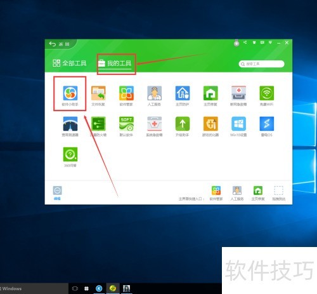This screenshot has width=317, height=294.
Task: Open the 360 yellow-green taskbar icon
Action: [x=113, y=288]
